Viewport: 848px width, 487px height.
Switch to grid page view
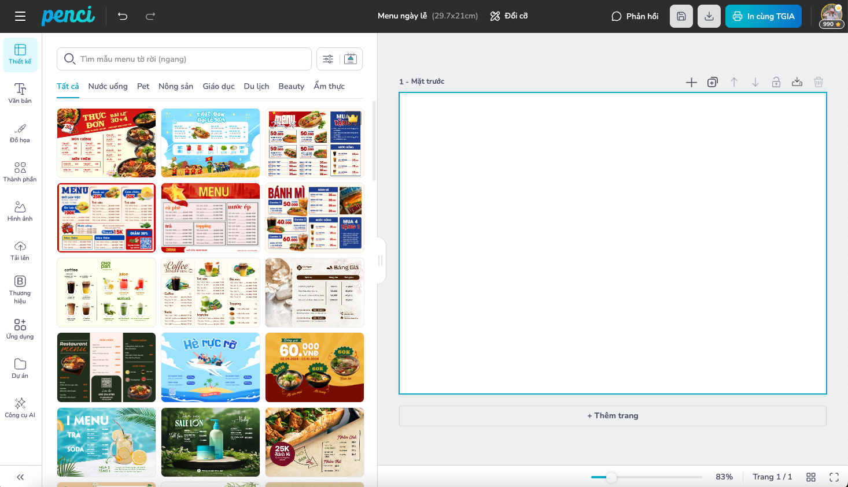(810, 477)
